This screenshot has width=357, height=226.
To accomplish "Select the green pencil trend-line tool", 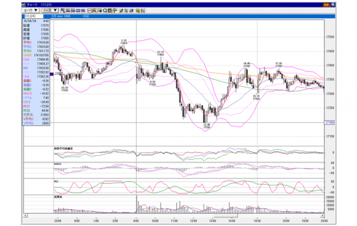I will pos(121,10).
